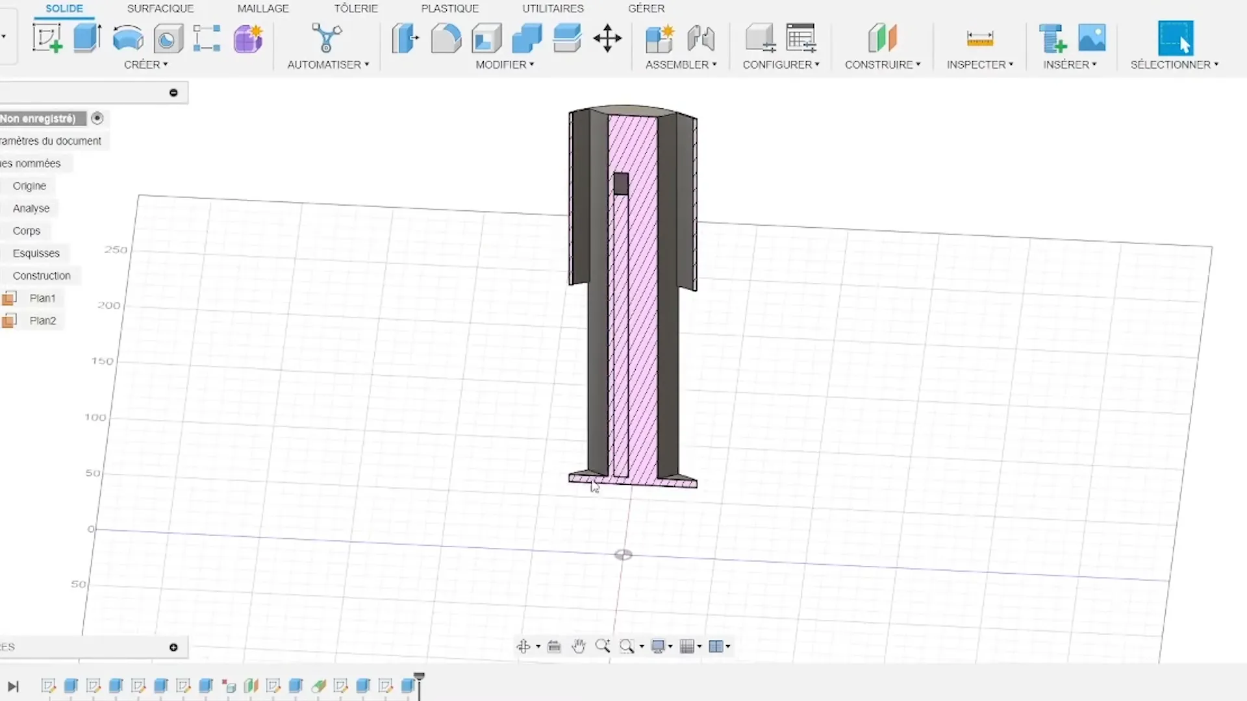This screenshot has height=701, width=1247.
Task: Select the Fillet tool in Modifier
Action: click(446, 38)
